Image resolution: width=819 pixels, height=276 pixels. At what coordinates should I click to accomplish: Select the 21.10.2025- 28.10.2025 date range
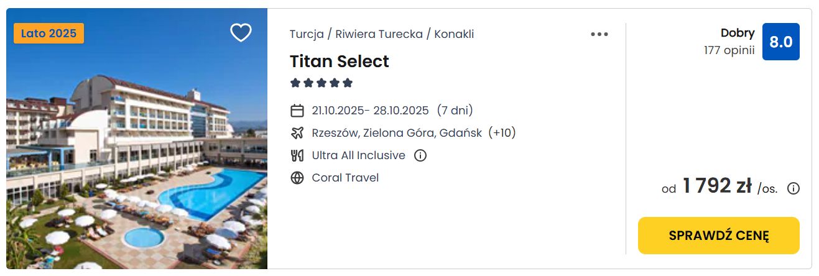[x=371, y=111]
